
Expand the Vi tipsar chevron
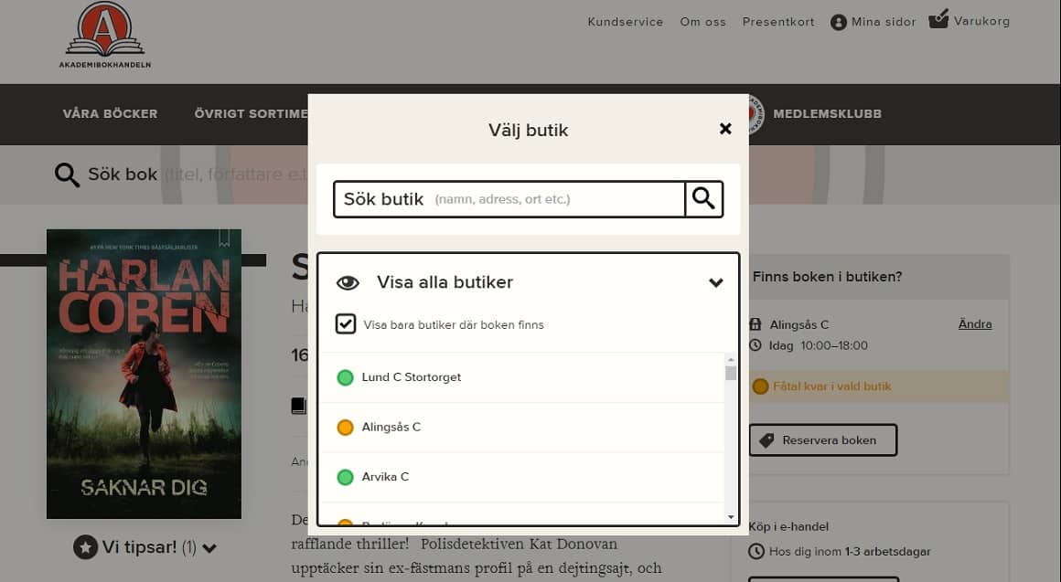click(209, 548)
